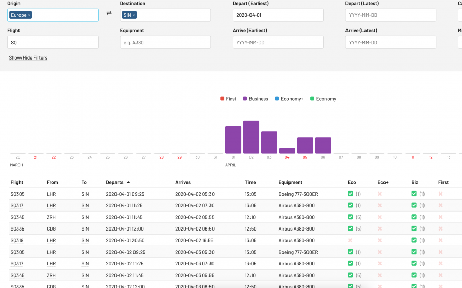The image size is (462, 288).
Task: Toggle the Economy+ series in chart legend
Action: 288,99
